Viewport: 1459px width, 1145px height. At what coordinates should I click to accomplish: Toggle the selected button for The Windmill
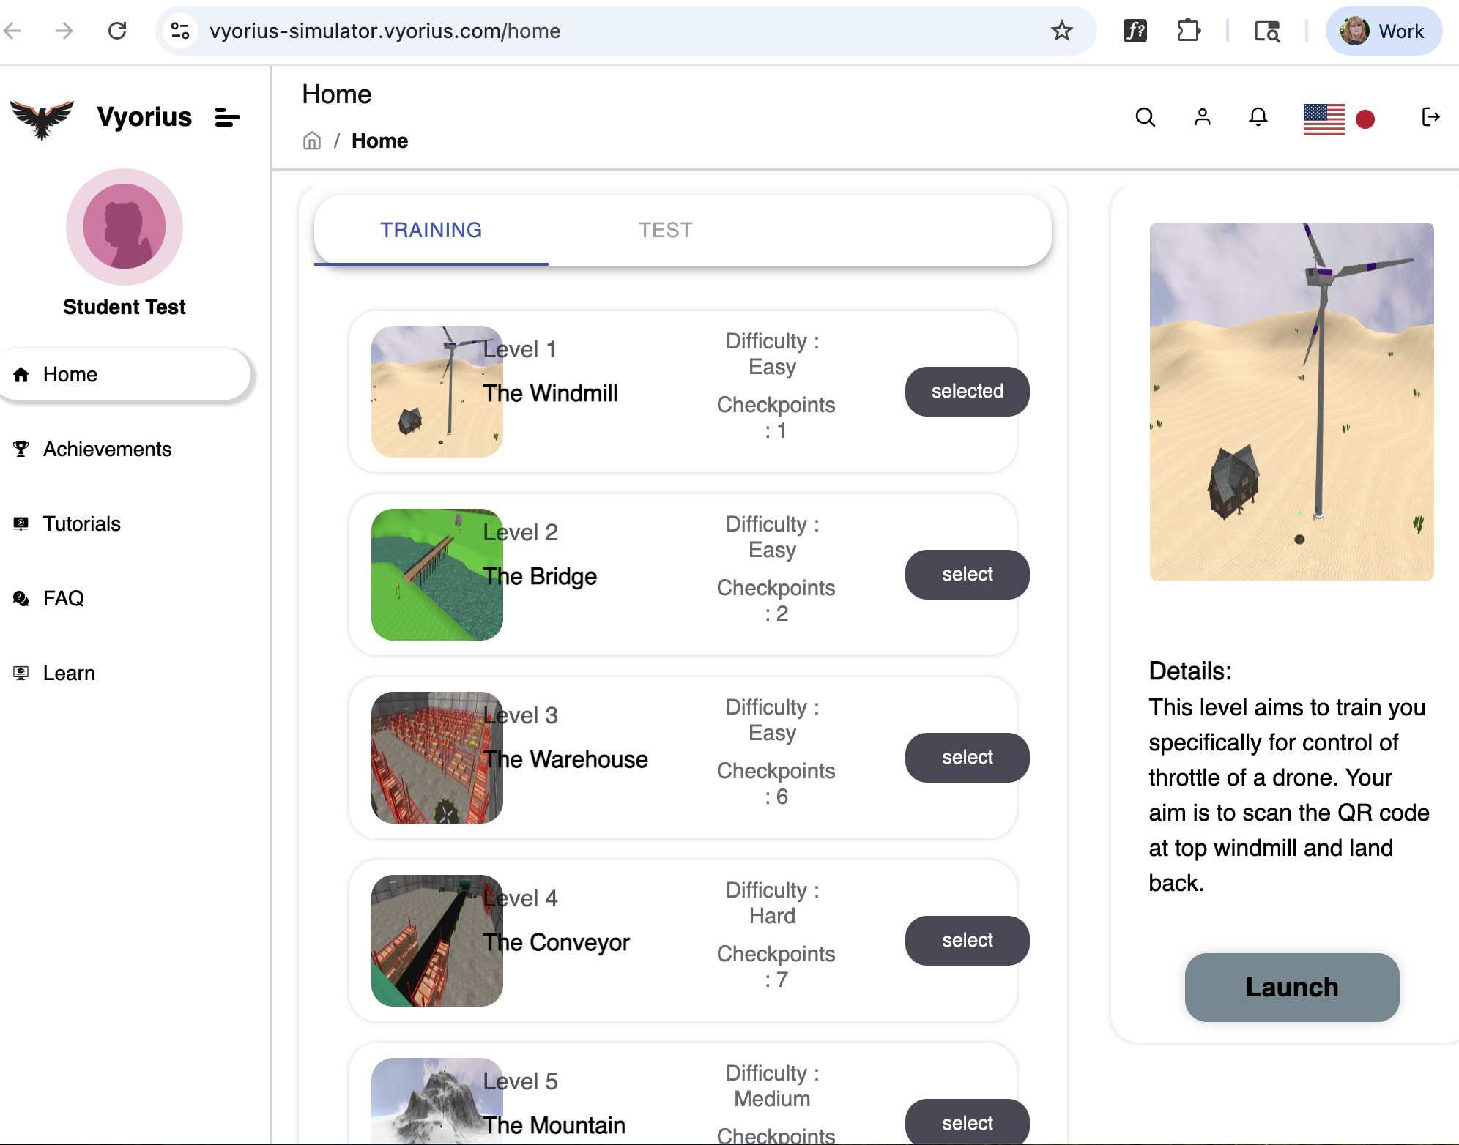(967, 392)
